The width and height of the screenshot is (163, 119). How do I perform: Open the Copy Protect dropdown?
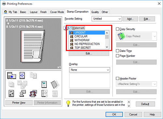point(136,36)
